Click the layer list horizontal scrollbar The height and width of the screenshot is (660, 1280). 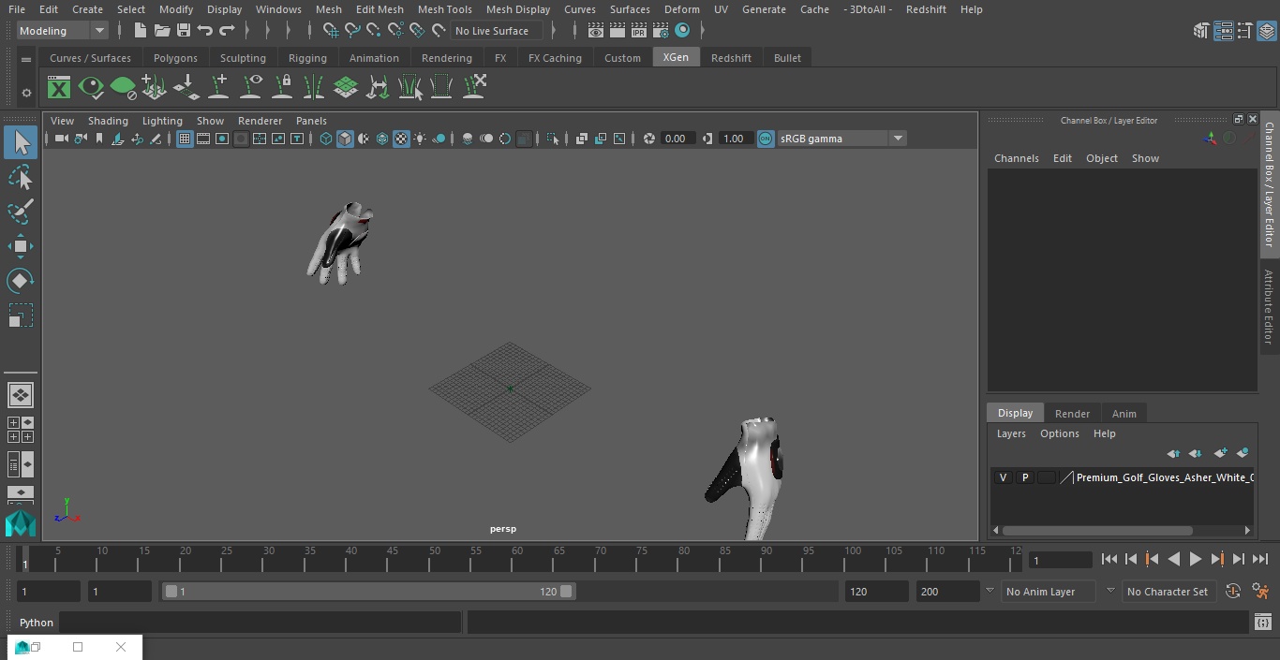coord(1097,530)
